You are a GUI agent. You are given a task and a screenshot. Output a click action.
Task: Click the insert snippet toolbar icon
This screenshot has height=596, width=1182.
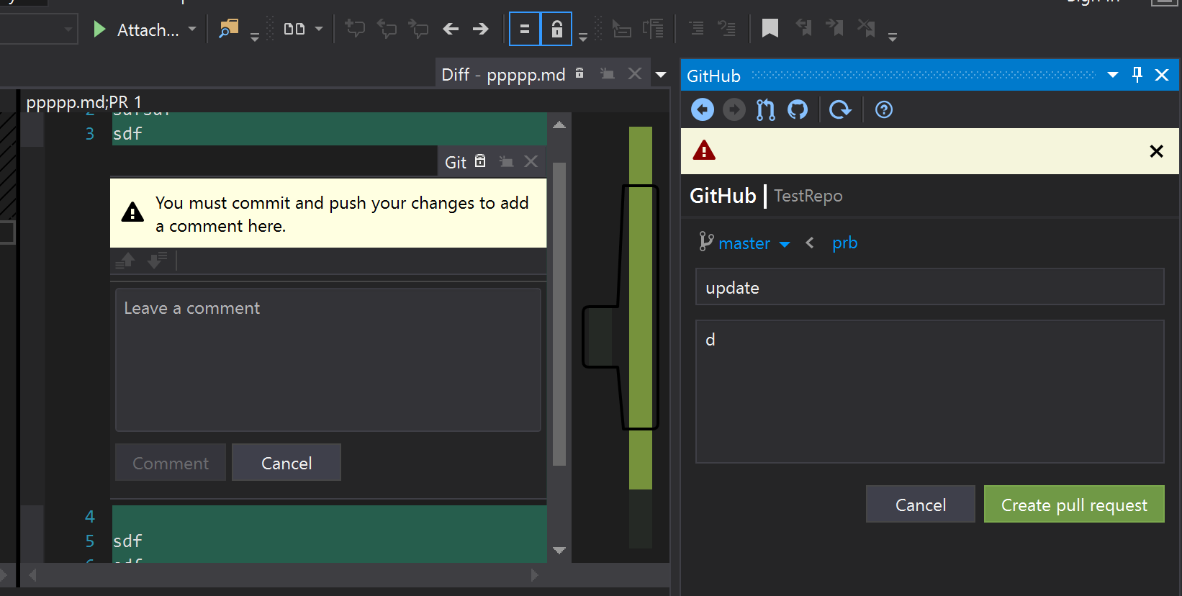pos(621,29)
